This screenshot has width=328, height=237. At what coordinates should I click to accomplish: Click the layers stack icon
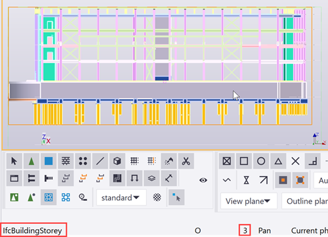click(152, 179)
